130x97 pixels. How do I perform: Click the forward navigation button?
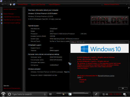(x=5, y=4)
